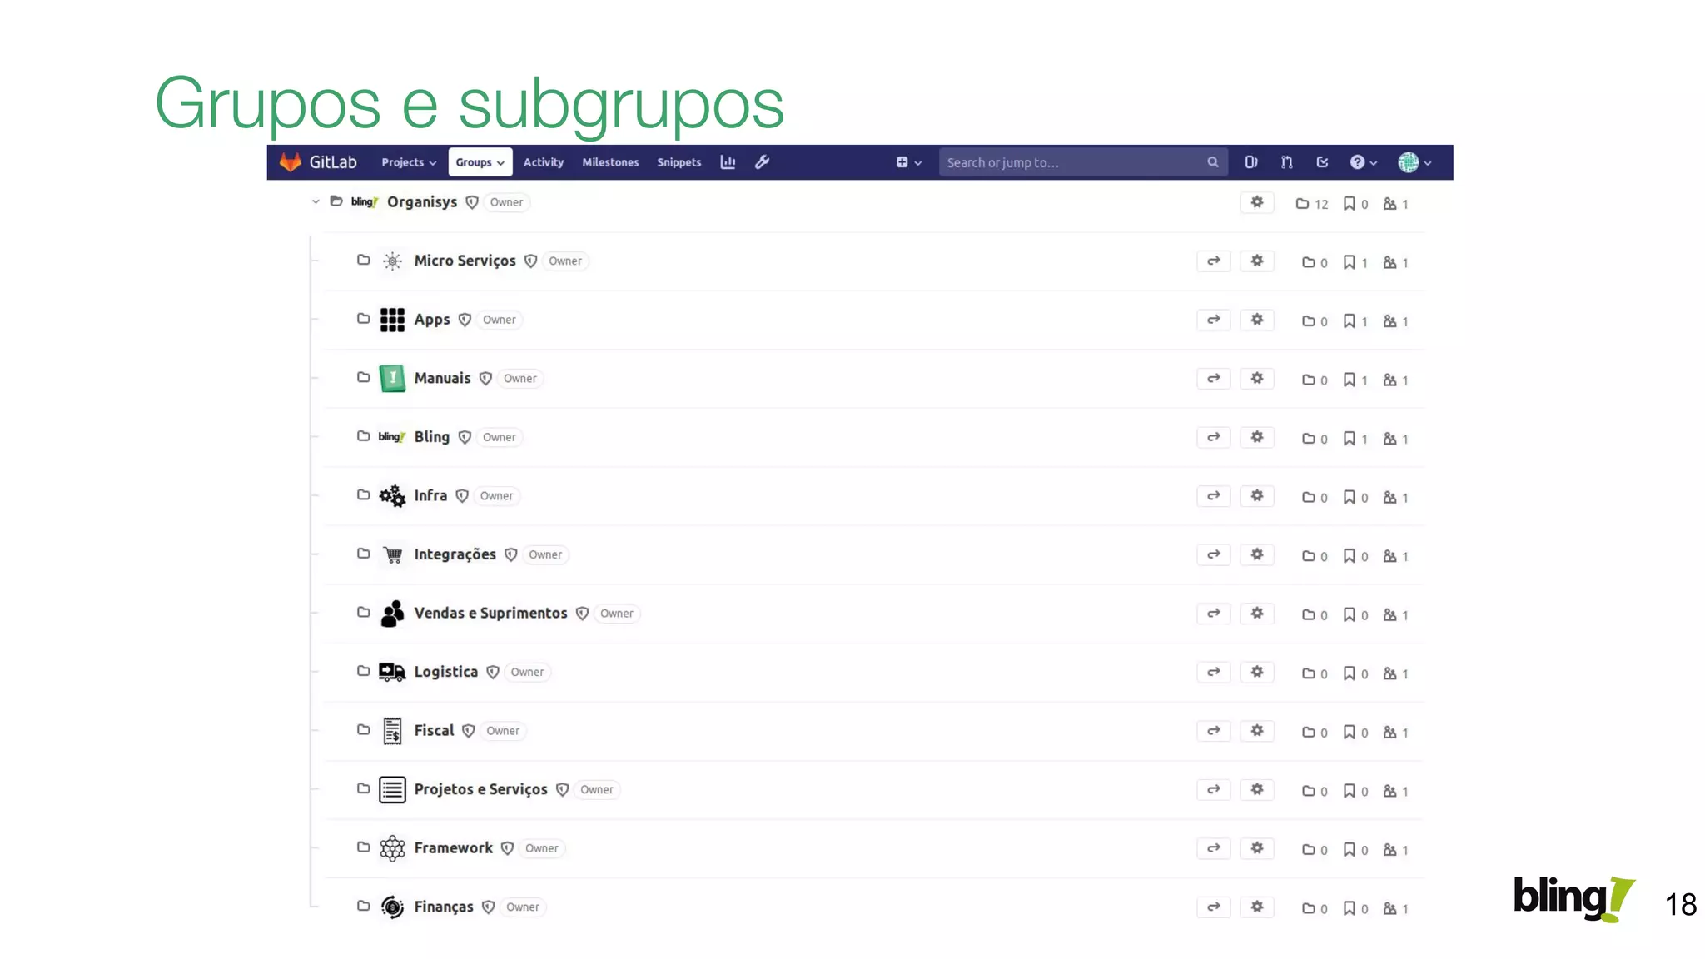Screen dimensions: 1705x959
Task: Open settings gear for Logistica
Action: coord(1257,672)
